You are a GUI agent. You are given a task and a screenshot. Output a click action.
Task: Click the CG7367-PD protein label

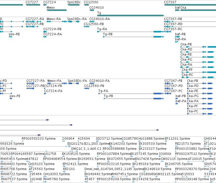click(174, 86)
